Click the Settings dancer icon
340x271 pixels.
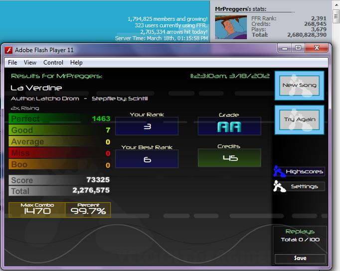click(279, 186)
